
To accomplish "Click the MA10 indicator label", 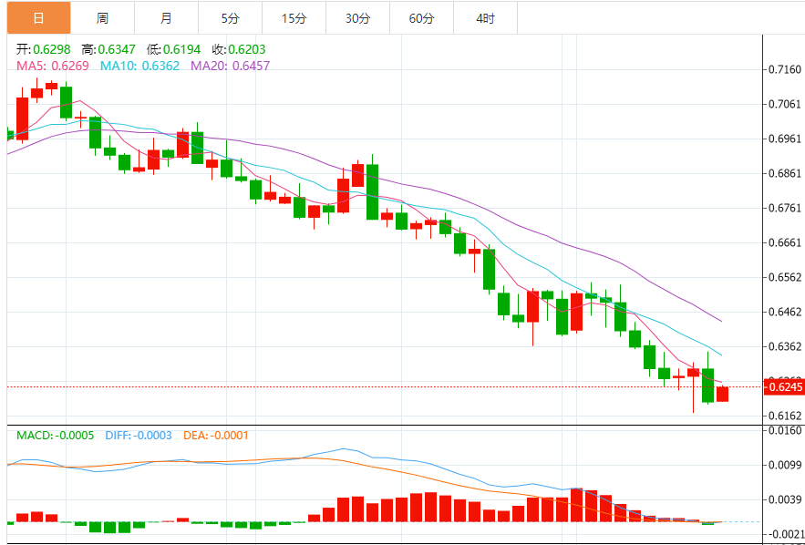I will pyautogui.click(x=139, y=66).
